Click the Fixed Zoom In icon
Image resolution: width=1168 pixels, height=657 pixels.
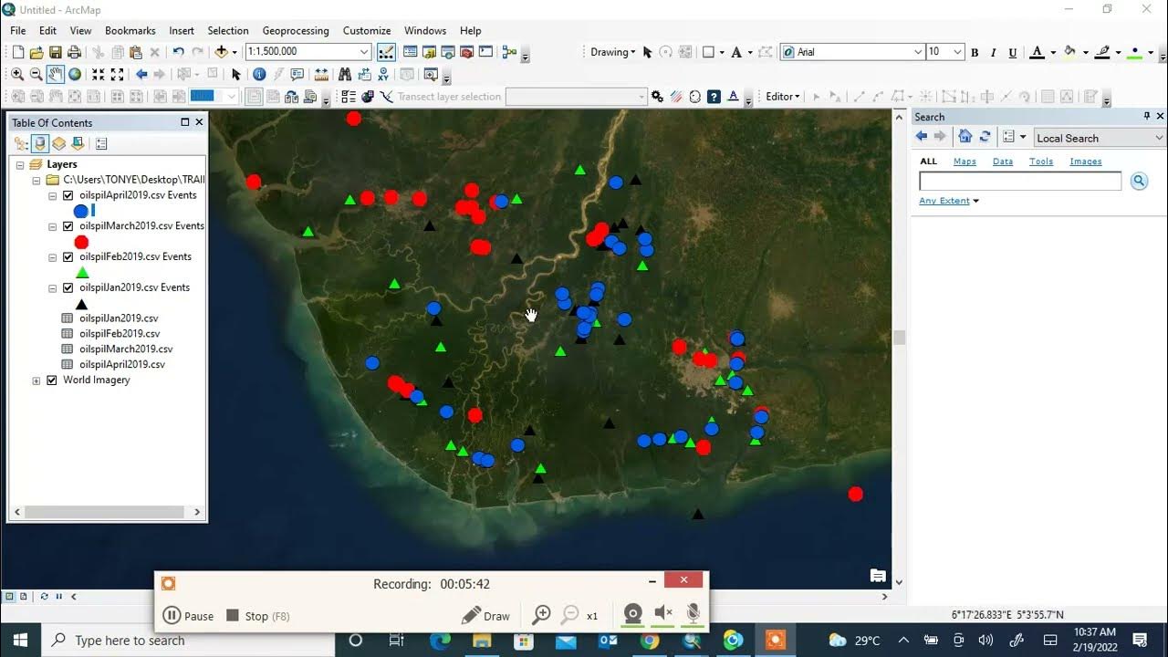[x=99, y=75]
